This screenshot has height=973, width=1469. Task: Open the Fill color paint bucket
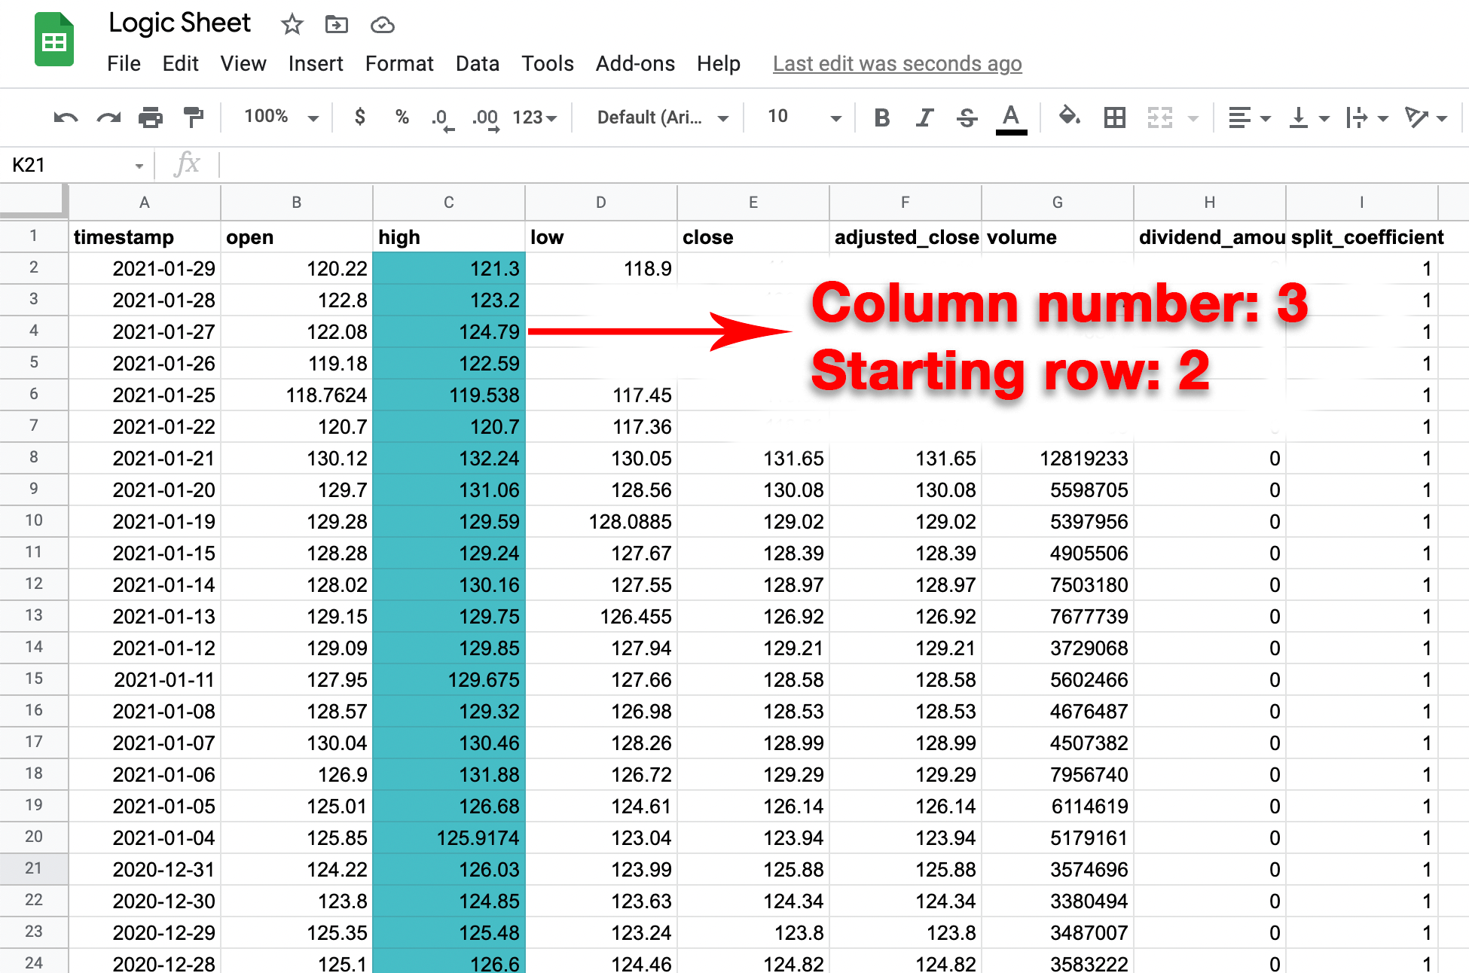pyautogui.click(x=1068, y=117)
